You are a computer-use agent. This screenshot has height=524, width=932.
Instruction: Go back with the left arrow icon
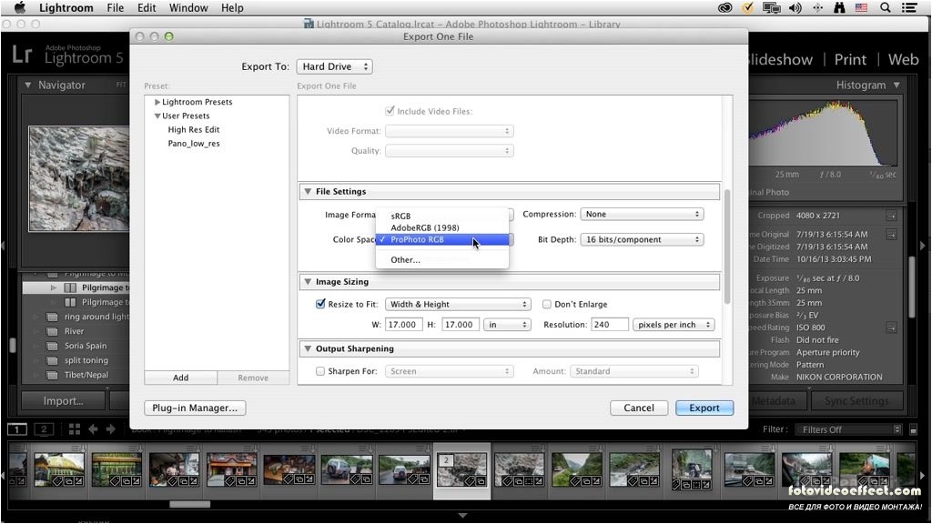point(94,429)
